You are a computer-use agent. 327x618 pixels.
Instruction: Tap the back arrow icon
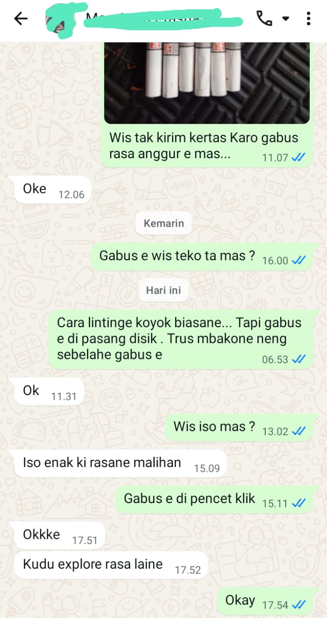tap(21, 19)
